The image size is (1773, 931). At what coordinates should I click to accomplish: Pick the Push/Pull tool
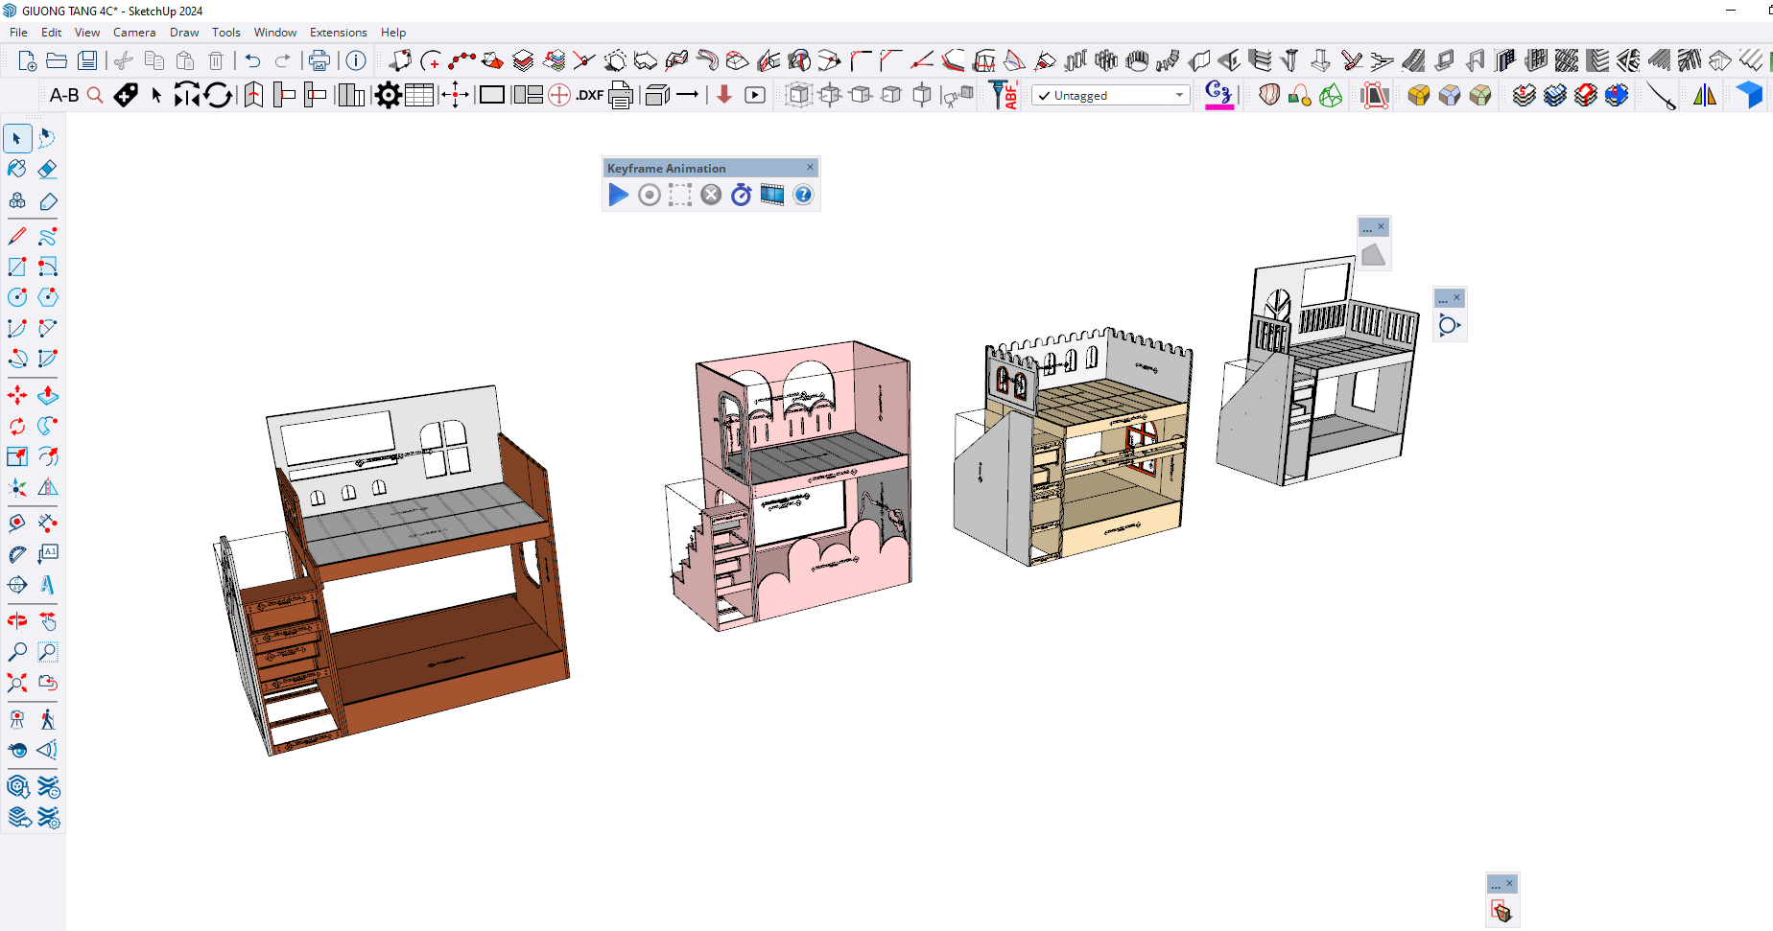(47, 395)
